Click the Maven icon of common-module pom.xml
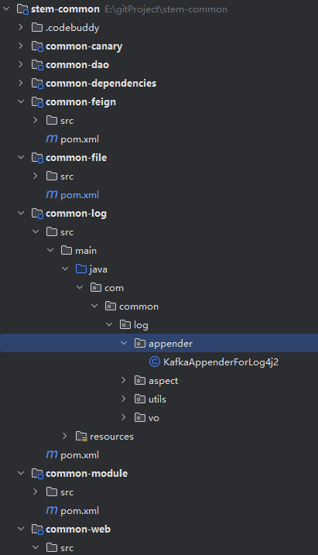This screenshot has height=555, width=318. [x=52, y=510]
